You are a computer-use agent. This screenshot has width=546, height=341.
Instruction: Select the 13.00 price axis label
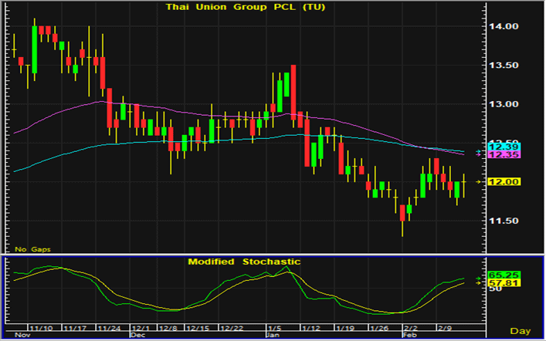[x=505, y=104]
